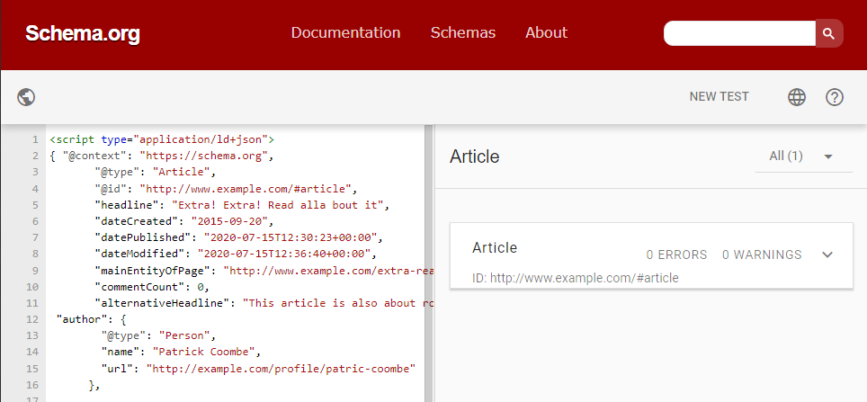The width and height of the screenshot is (867, 402).
Task: Open the language globe icon
Action: coord(796,97)
